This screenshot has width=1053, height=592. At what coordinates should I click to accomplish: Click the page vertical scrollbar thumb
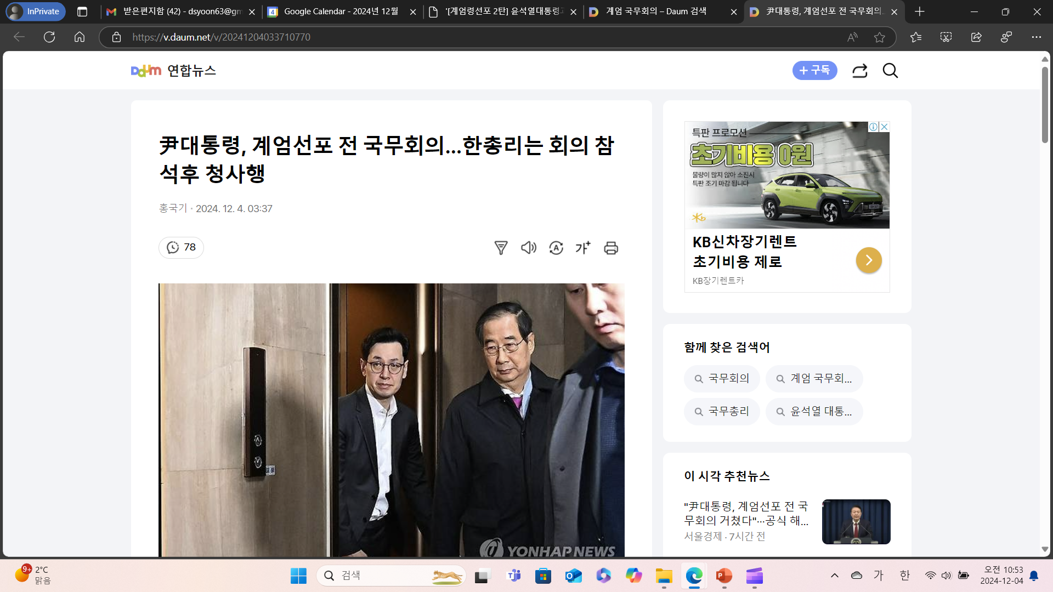1045,104
